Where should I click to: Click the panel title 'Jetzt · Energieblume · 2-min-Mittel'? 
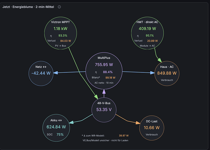(28, 7)
